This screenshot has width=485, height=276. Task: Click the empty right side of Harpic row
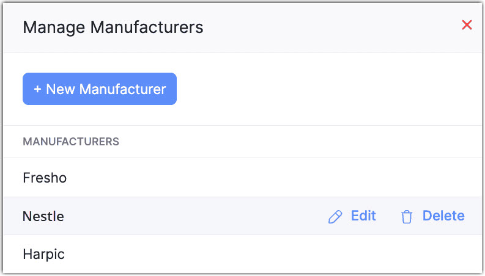click(367, 254)
